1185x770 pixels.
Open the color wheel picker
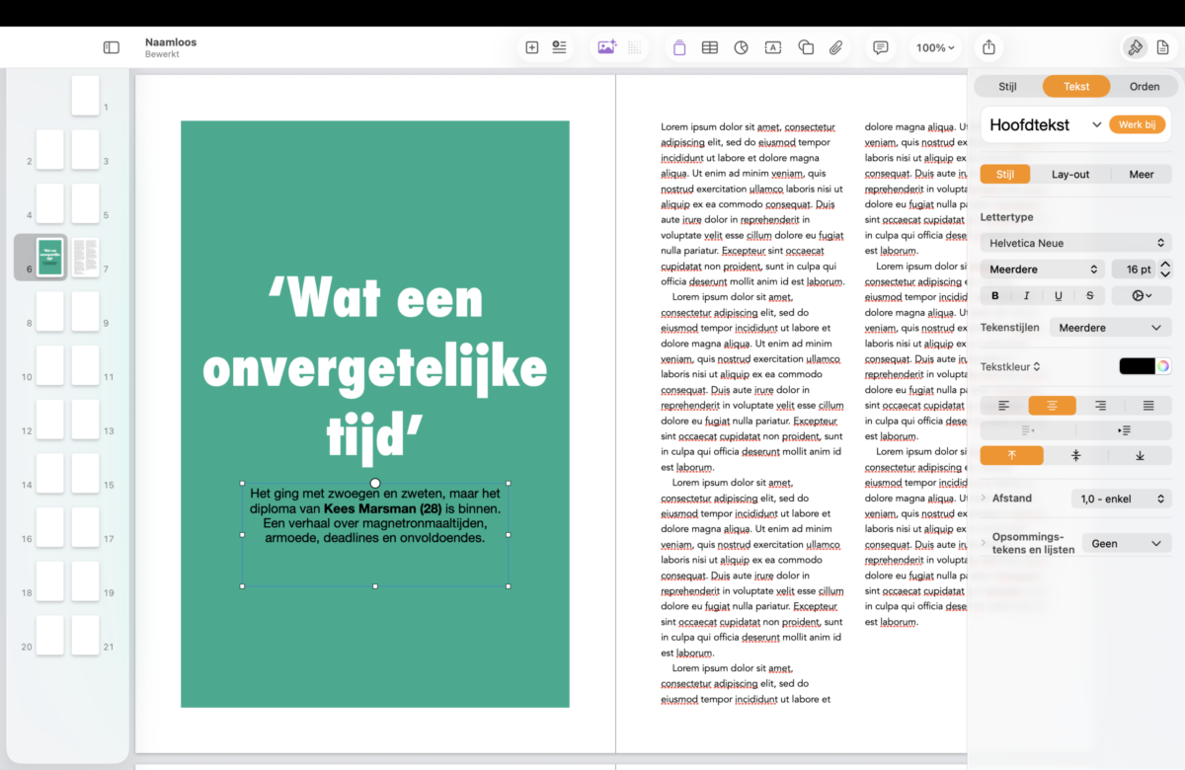[1163, 366]
